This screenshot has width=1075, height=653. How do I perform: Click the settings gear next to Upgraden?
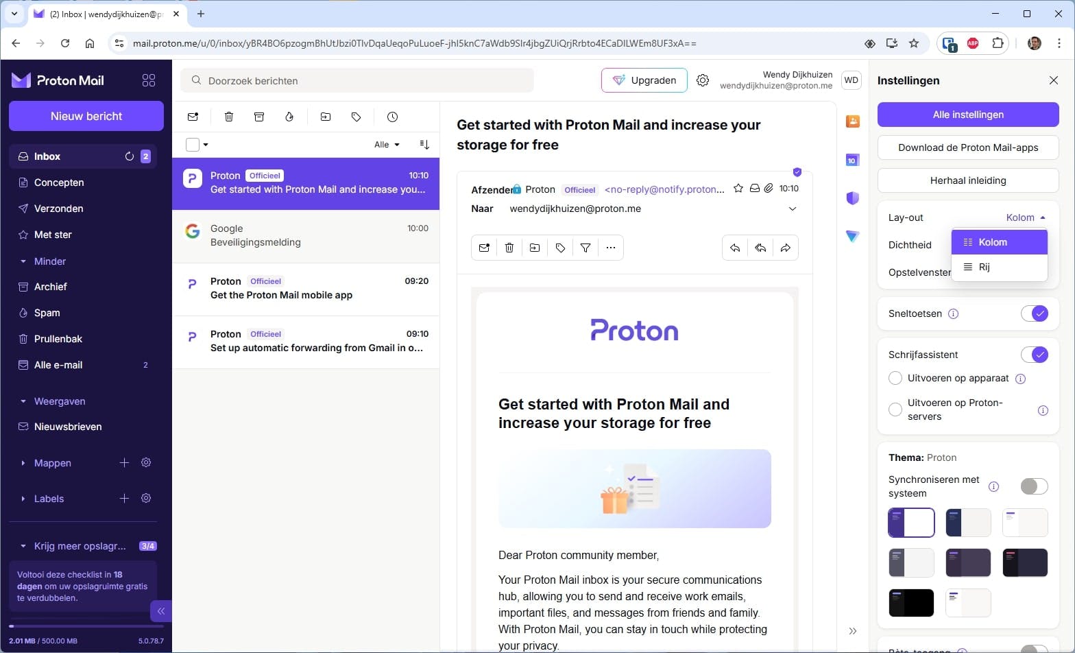[x=703, y=80]
